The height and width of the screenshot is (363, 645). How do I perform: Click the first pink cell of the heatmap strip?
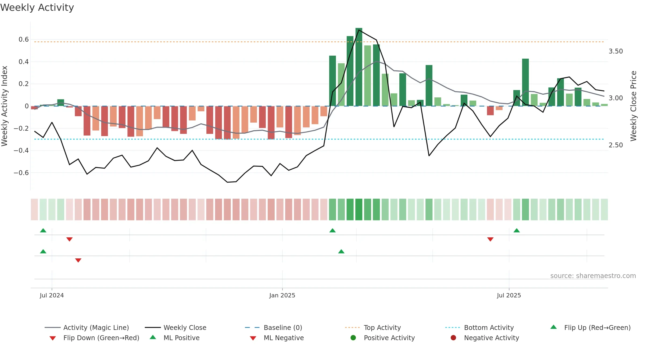[34, 209]
